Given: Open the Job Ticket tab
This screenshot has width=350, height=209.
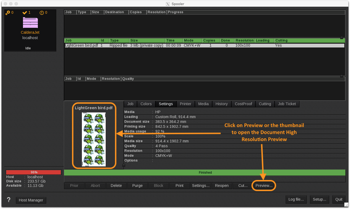Looking at the screenshot, I should click(287, 104).
